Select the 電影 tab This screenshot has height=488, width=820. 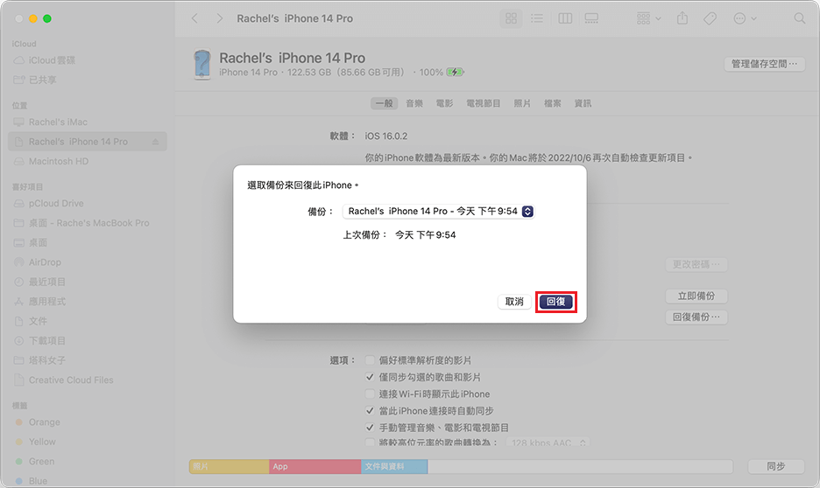tap(444, 103)
